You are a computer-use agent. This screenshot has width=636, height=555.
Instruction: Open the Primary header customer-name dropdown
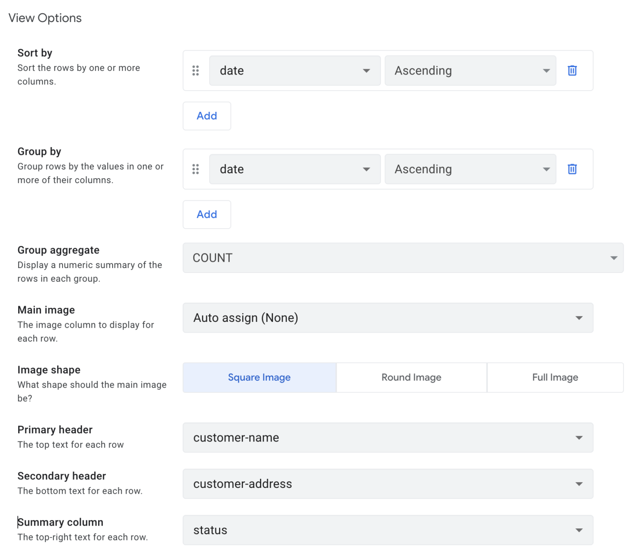pyautogui.click(x=388, y=437)
